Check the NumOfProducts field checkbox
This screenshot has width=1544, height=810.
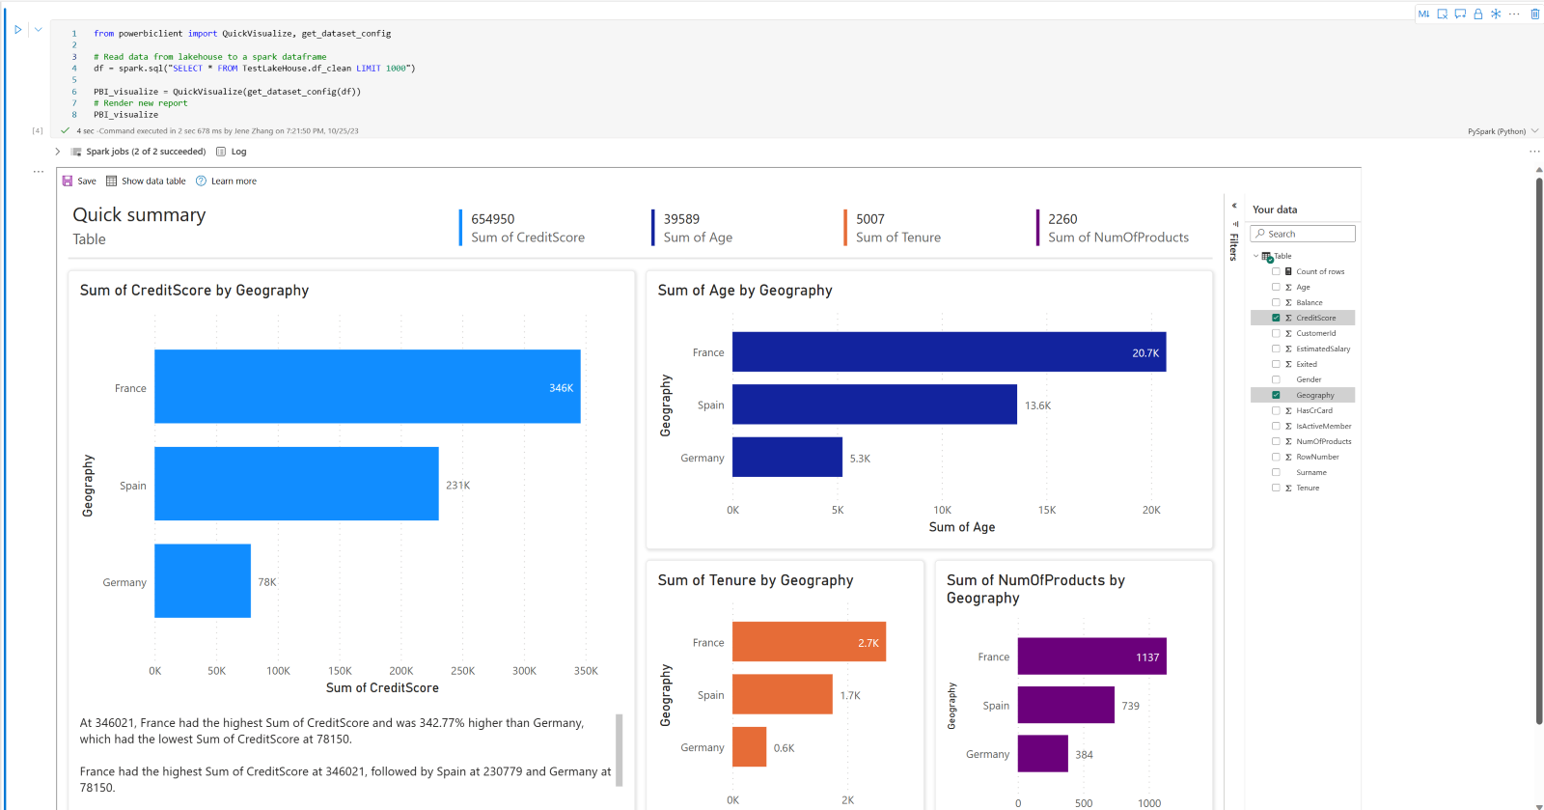pyautogui.click(x=1276, y=441)
